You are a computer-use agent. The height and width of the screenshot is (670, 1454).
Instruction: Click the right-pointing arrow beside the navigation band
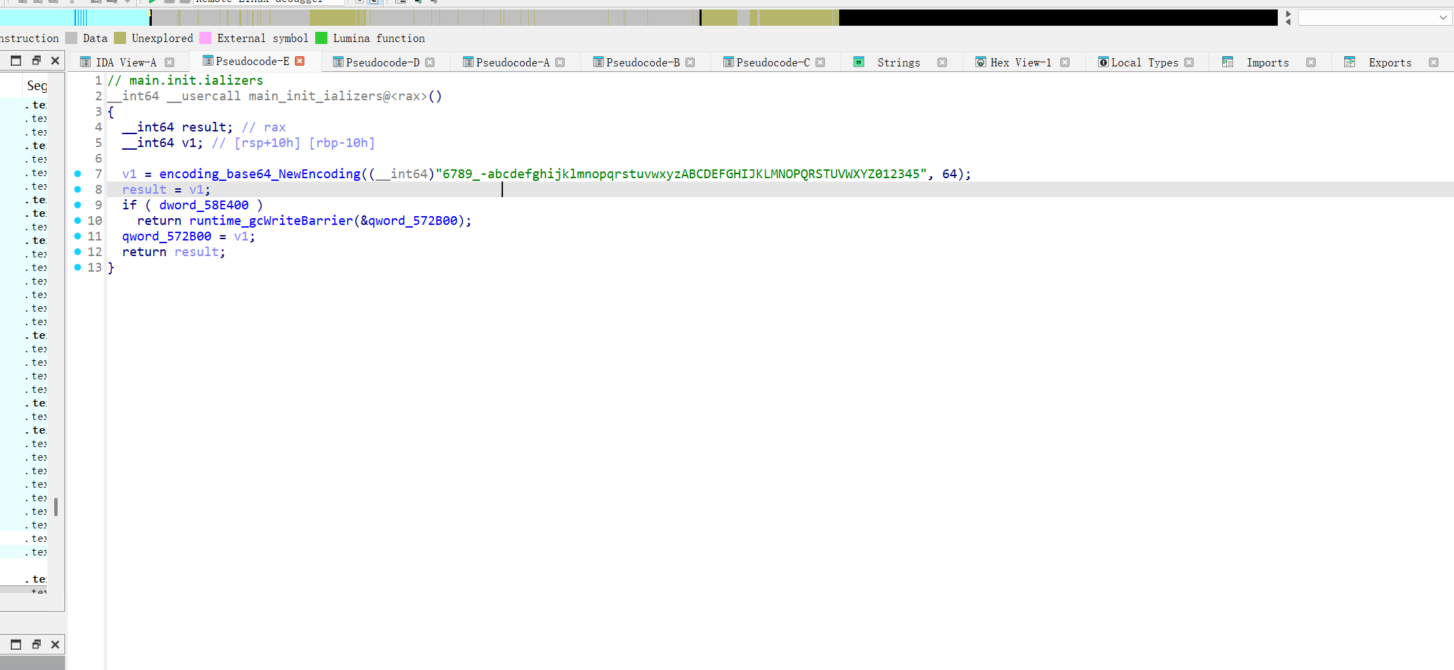point(1288,14)
